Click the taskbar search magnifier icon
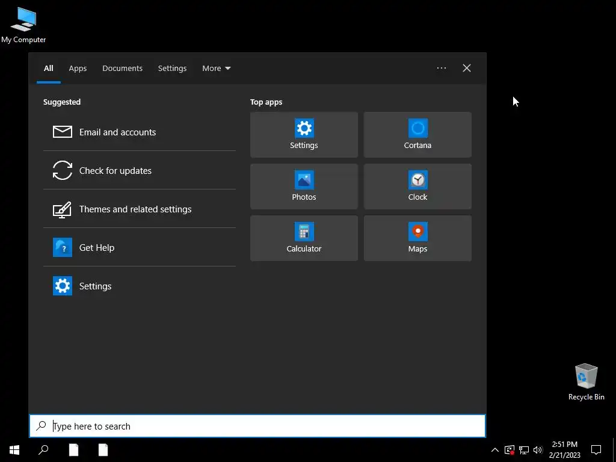This screenshot has height=462, width=616. tap(43, 450)
